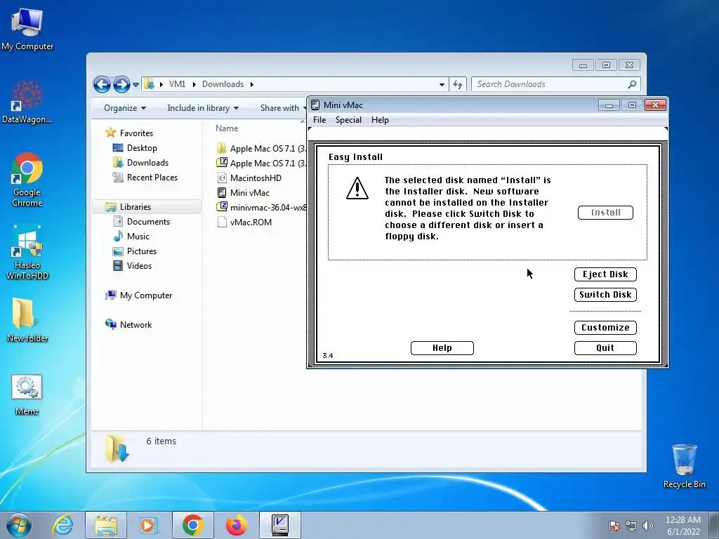The image size is (719, 539).
Task: Open Recycle Bin on desktop
Action: 684,466
